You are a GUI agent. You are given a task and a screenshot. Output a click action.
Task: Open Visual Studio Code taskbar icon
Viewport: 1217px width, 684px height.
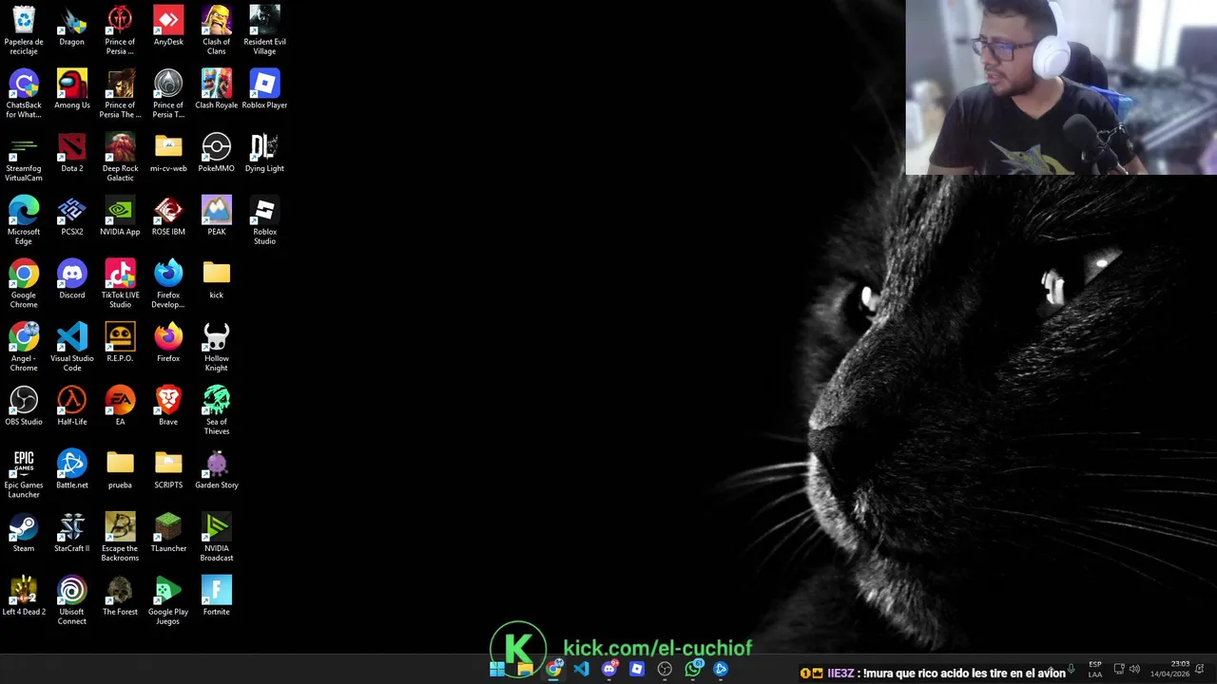click(581, 670)
